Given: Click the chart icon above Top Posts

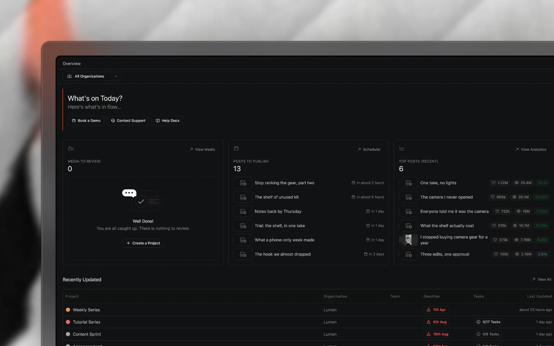Looking at the screenshot, I should tap(402, 148).
